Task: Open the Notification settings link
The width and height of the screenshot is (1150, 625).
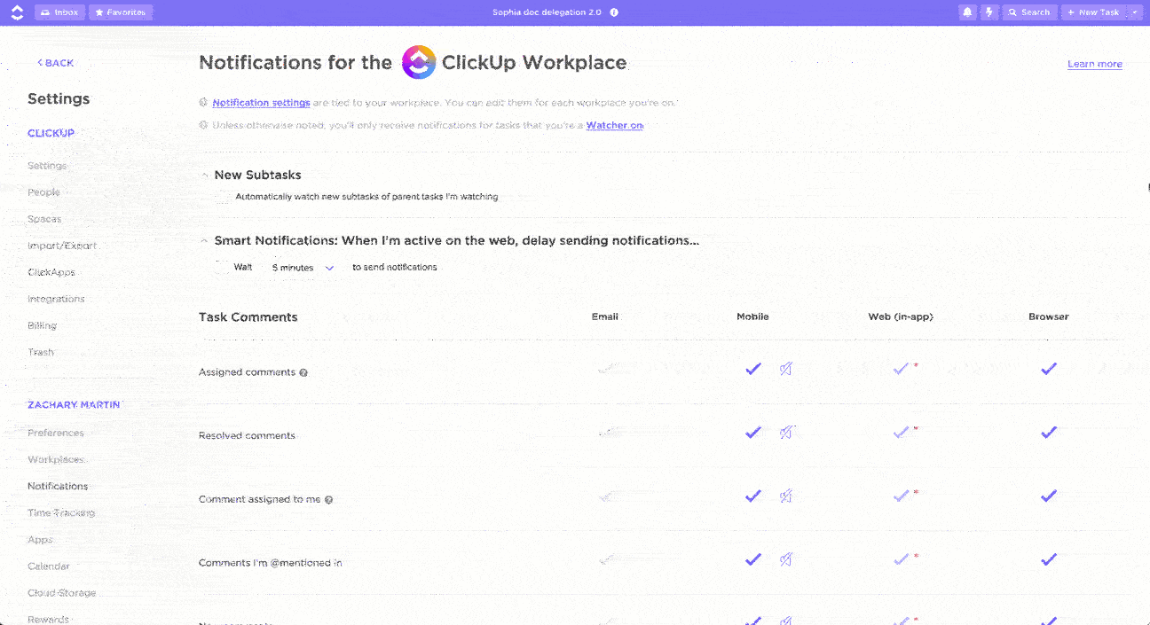Action: [260, 102]
